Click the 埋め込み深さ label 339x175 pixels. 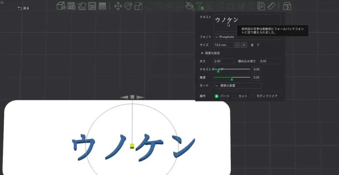click(247, 61)
